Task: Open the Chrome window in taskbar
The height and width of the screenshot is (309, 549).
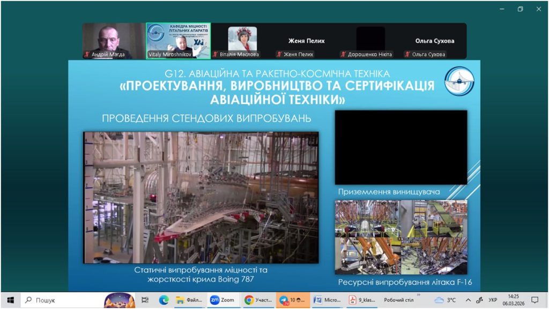Action: (x=257, y=300)
